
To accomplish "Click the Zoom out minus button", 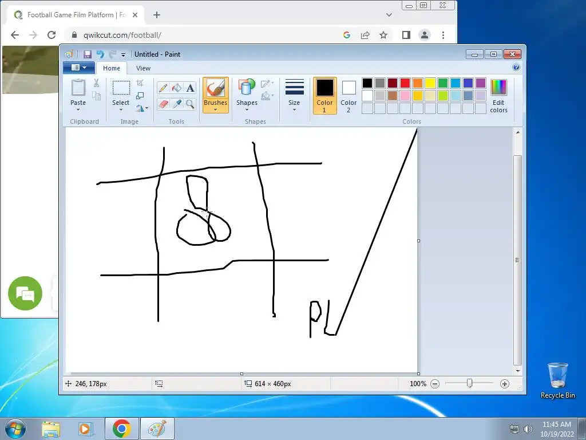I will pyautogui.click(x=435, y=384).
